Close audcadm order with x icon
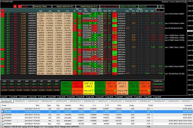Screen dimensions: 193x128 [152, 121]
